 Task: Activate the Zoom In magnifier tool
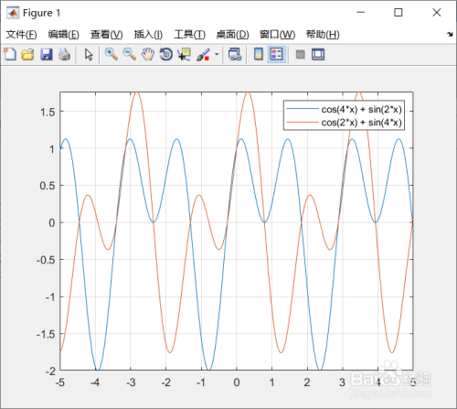112,54
